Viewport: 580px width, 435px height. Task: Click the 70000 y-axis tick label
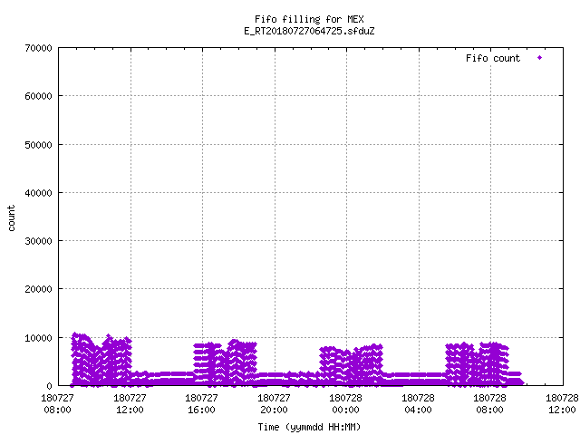[x=38, y=48]
